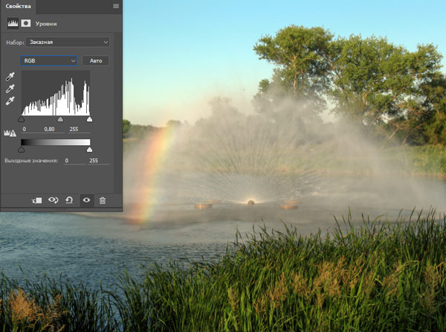This screenshot has width=446, height=332.
Task: Click the view previous state icon
Action: coord(54,200)
